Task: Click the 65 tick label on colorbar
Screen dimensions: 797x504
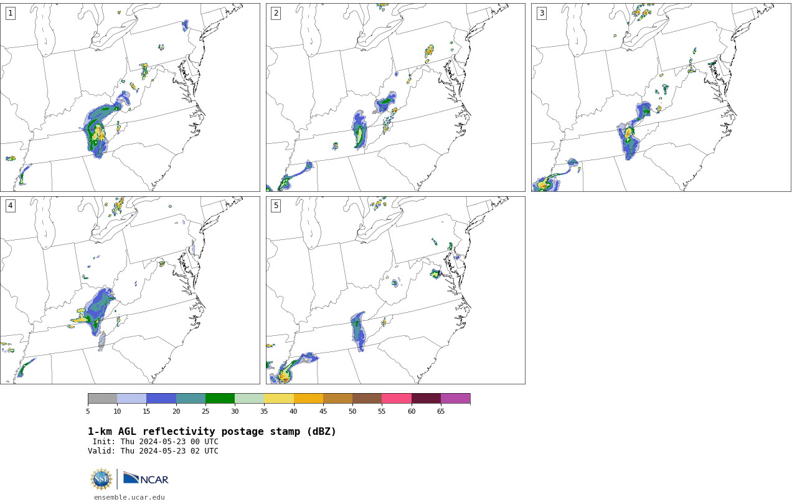Action: 441,411
